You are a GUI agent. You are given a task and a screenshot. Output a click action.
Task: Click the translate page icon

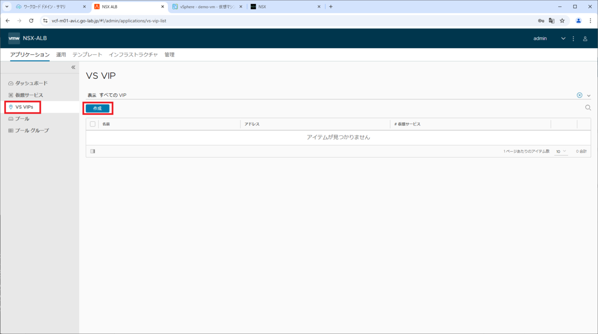pyautogui.click(x=552, y=21)
